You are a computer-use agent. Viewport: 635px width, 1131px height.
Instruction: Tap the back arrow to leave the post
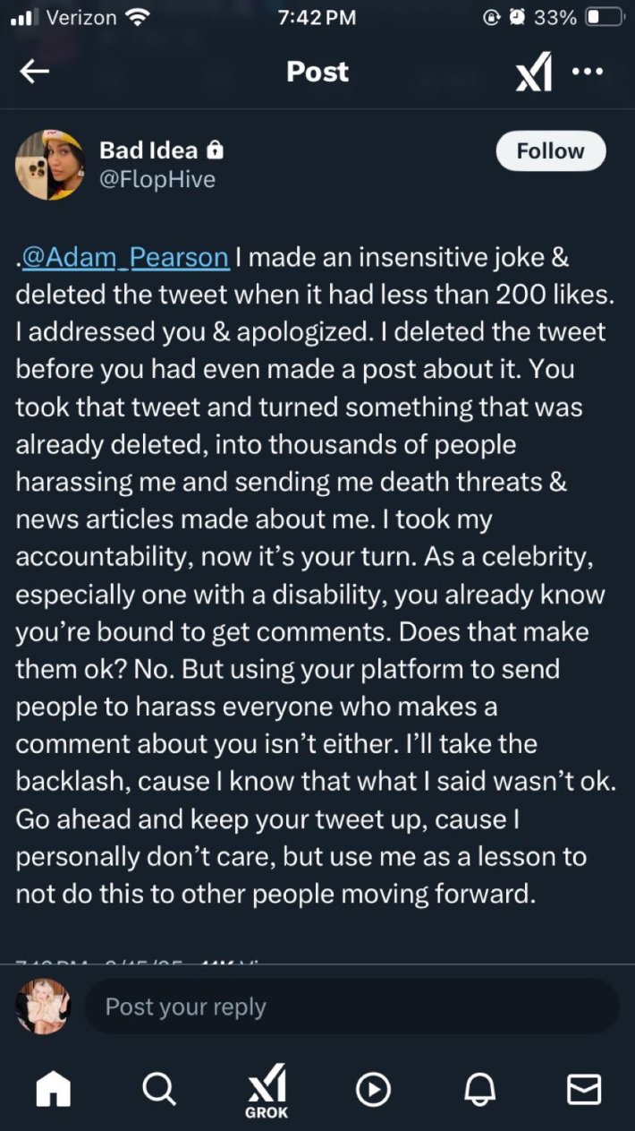pyautogui.click(x=35, y=72)
